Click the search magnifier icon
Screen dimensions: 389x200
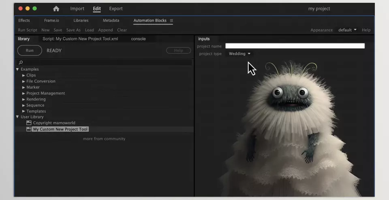21,63
